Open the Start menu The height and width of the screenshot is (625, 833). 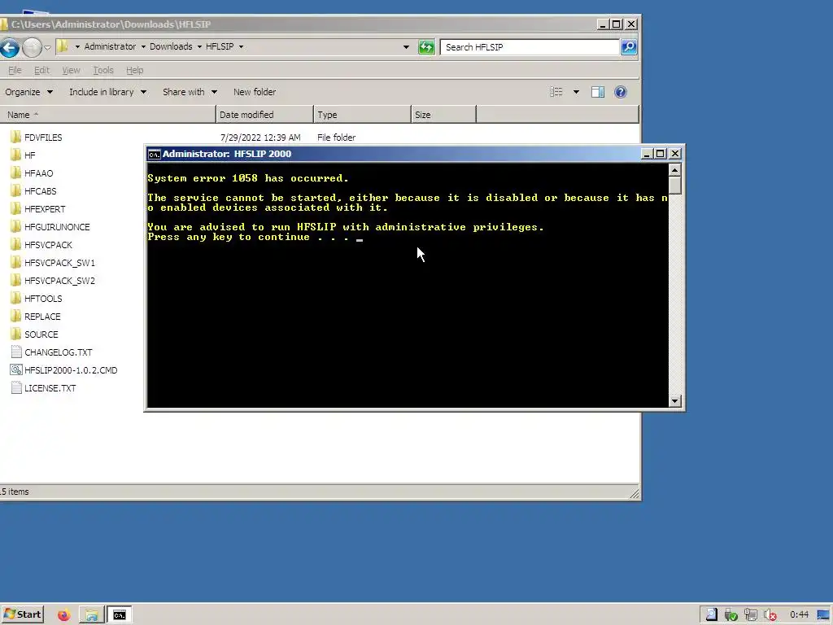22,615
